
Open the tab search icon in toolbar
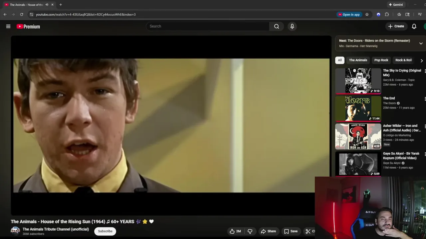tap(407, 14)
